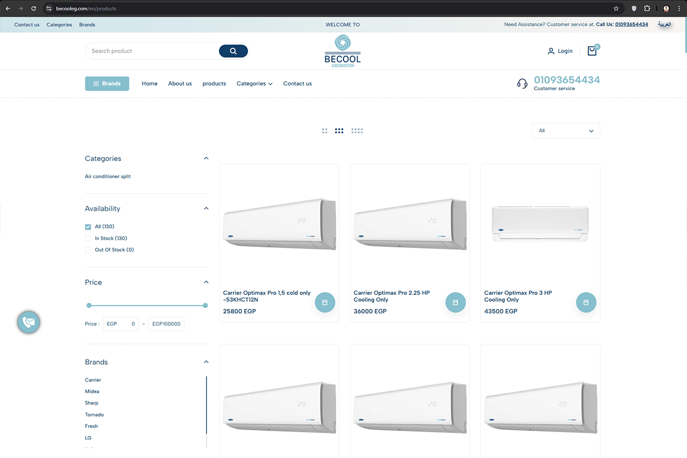The image size is (687, 458).
Task: Reload the page in the browser
Action: [34, 9]
